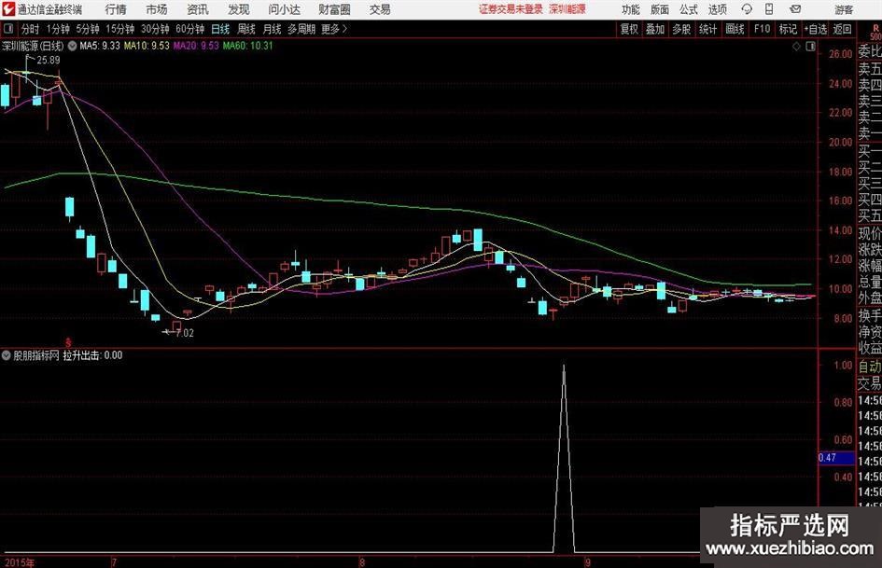Open the 行情 menu
The width and height of the screenshot is (882, 568).
[x=116, y=9]
